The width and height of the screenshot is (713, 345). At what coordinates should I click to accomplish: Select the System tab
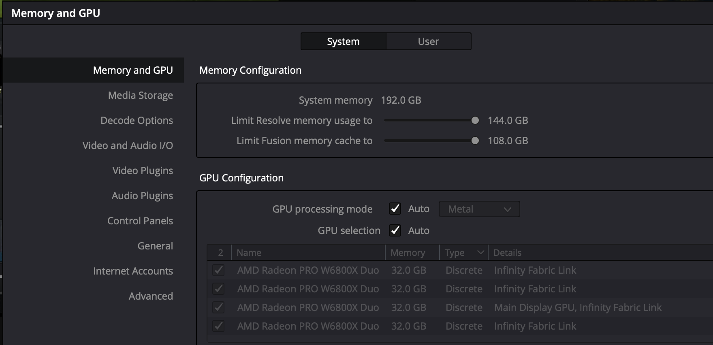point(343,41)
